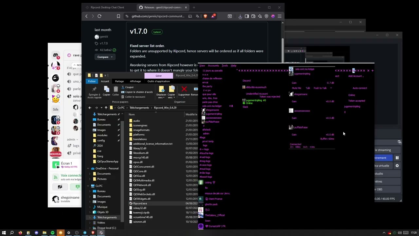Viewport: 419px width, 236px height.
Task: Go up one folder in Explorer
Action: 106,108
